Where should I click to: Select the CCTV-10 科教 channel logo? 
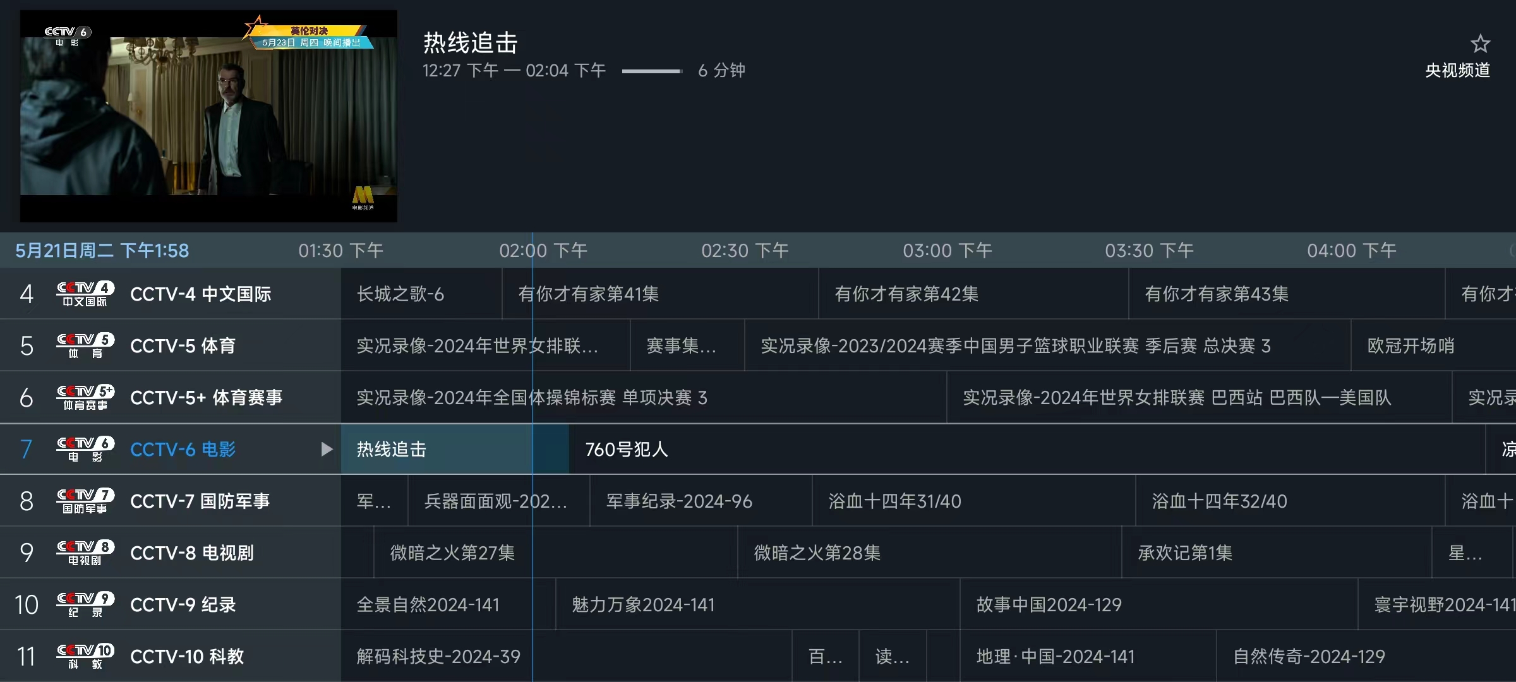[x=85, y=656]
